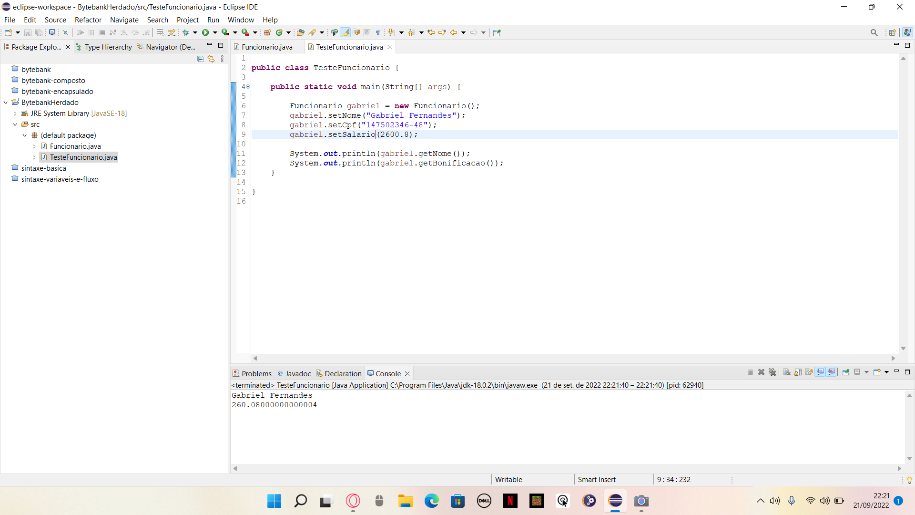Open the Refactor menu
This screenshot has width=915, height=515.
point(87,20)
